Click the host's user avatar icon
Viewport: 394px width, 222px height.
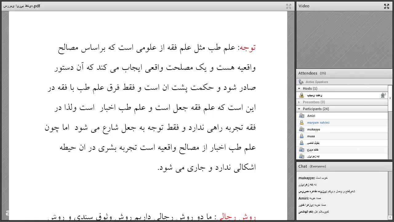(302, 95)
